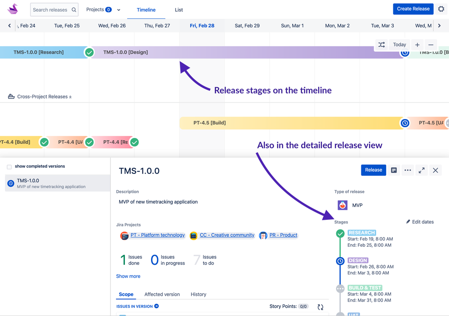Viewport: 449px width, 316px height.
Task: Click the MVP release type icon
Action: pyautogui.click(x=342, y=205)
